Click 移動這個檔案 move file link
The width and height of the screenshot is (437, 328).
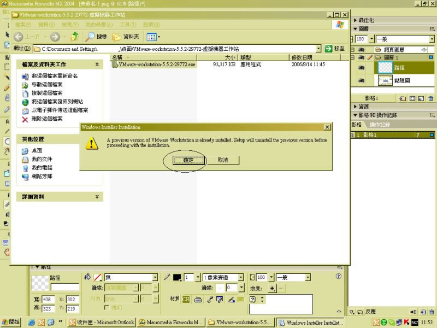click(x=47, y=85)
